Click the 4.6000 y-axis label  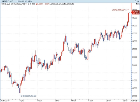click(x=134, y=41)
